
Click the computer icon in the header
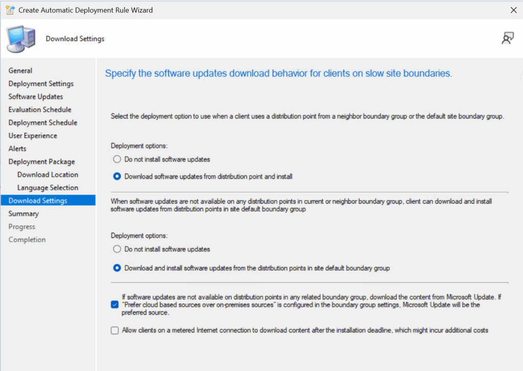[21, 39]
